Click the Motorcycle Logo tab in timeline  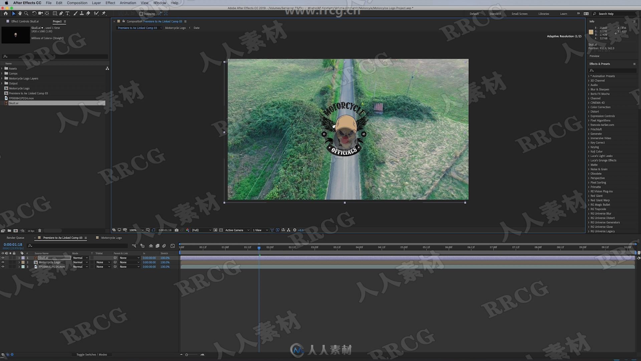pos(111,238)
